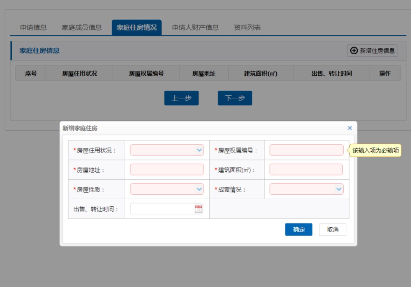
Task: Proceed with the 下一步 button
Action: [235, 98]
